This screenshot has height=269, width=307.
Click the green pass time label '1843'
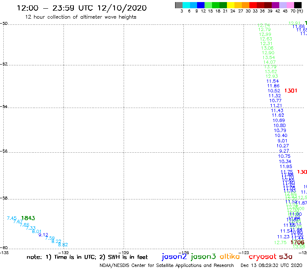(x=28, y=218)
